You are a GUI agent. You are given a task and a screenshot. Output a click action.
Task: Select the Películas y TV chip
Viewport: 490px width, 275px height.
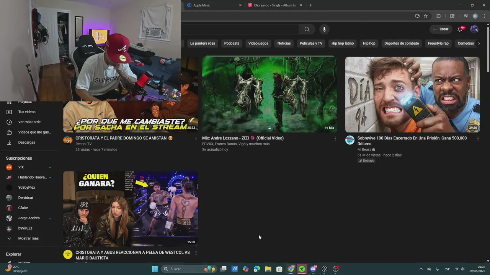pos(311,44)
